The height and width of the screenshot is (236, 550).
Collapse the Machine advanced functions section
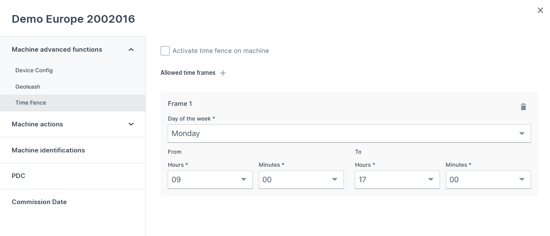tap(131, 50)
